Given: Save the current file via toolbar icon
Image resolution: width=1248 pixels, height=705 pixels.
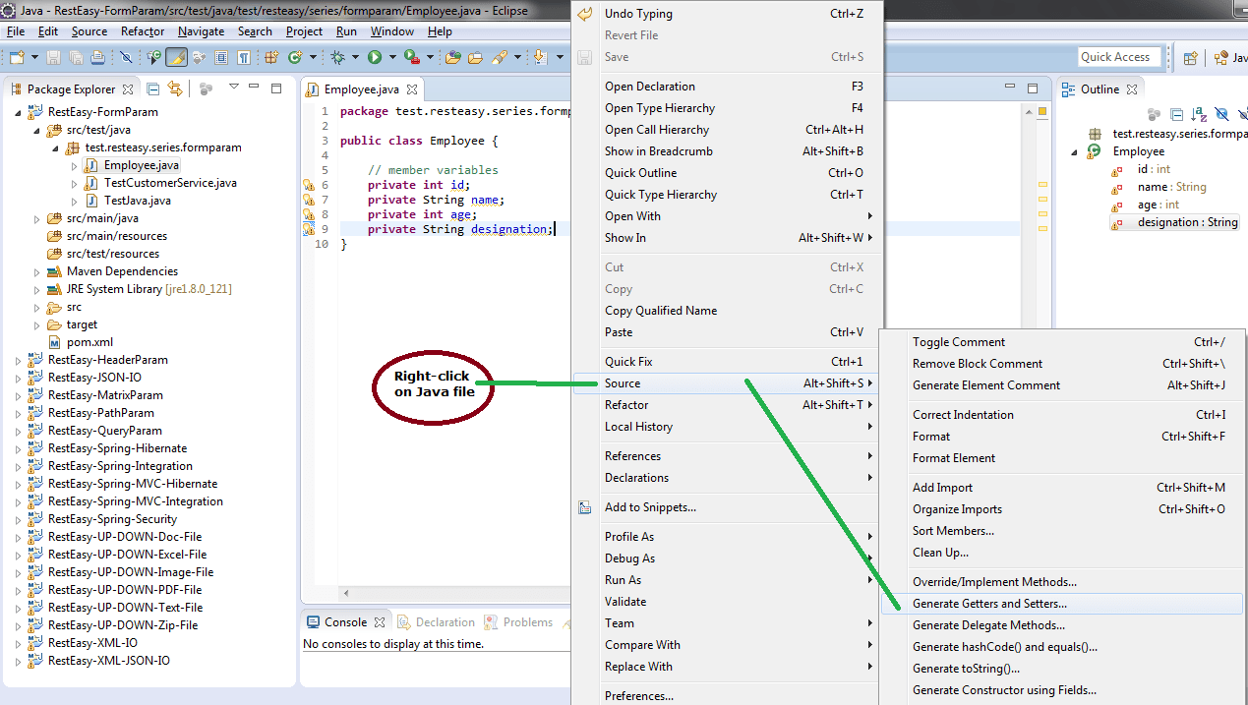Looking at the screenshot, I should [54, 57].
